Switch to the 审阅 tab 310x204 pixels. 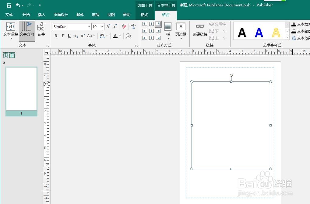[96, 15]
